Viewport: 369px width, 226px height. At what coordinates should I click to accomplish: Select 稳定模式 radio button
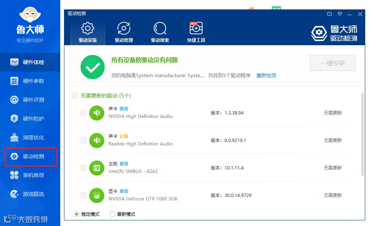pyautogui.click(x=76, y=214)
